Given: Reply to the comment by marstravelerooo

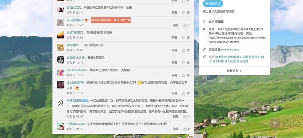Looking at the screenshot, I should click(x=174, y=75).
